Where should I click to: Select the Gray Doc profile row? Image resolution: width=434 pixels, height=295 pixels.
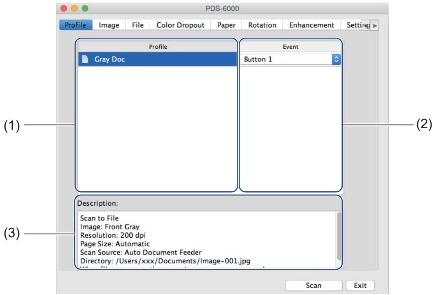(158, 59)
